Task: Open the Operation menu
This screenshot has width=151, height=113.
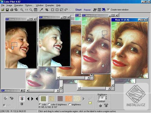Action: (18, 5)
